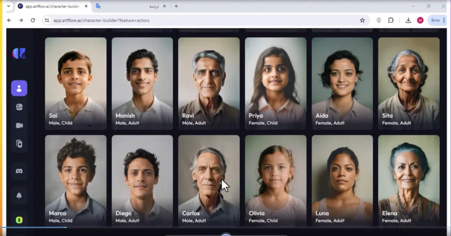451x236 pixels.
Task: Reload the page
Action: pos(33,20)
